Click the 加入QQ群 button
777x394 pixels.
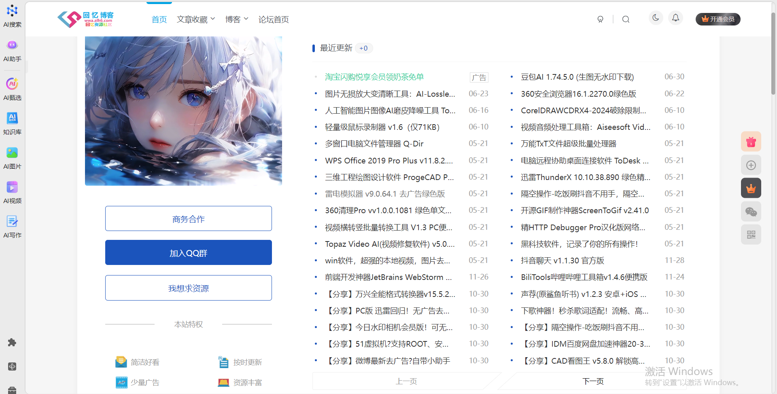189,253
